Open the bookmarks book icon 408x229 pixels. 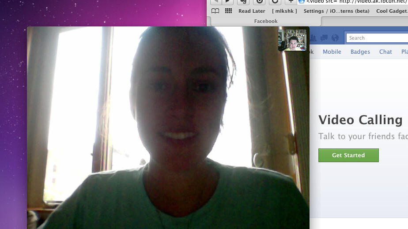point(215,11)
